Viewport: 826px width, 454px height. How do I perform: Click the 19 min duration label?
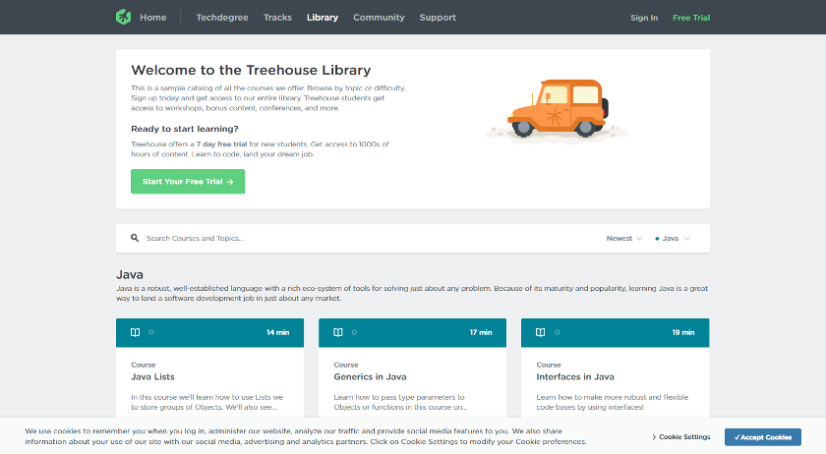(x=683, y=332)
